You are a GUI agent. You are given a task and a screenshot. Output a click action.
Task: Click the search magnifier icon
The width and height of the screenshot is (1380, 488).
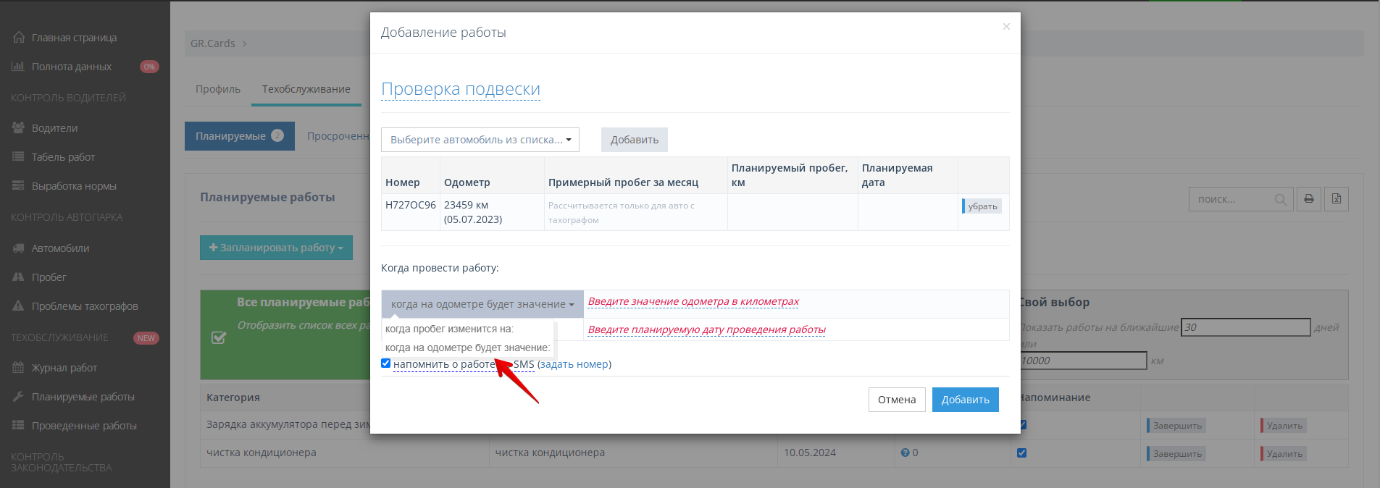tap(1280, 200)
